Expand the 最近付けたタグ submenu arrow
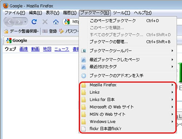Image resolution: width=182 pixels, height=139 pixels. (x=172, y=67)
